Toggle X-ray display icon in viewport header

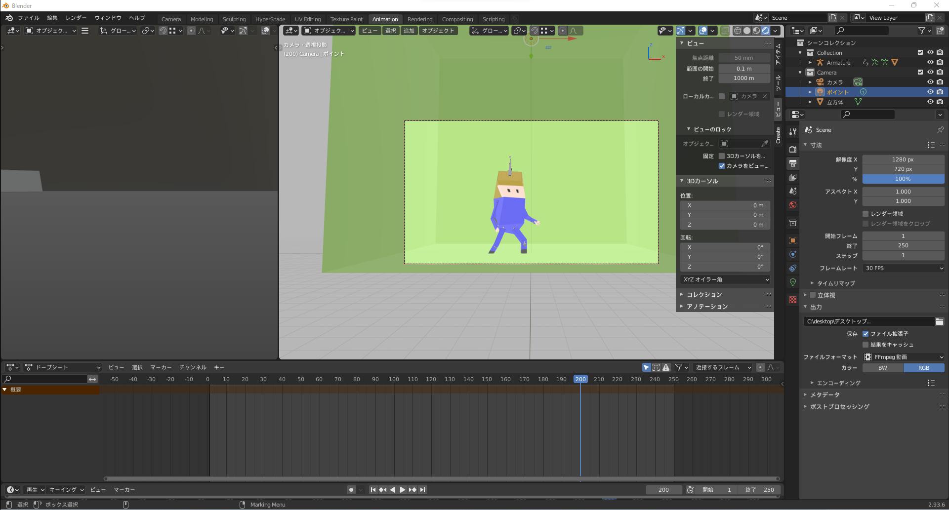(725, 31)
